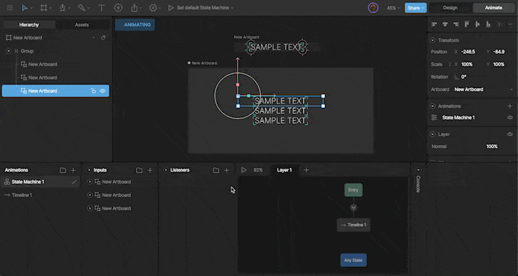Viewport: 518px width, 276px height.
Task: Open the Normal blend mode dropdown
Action: tap(439, 146)
